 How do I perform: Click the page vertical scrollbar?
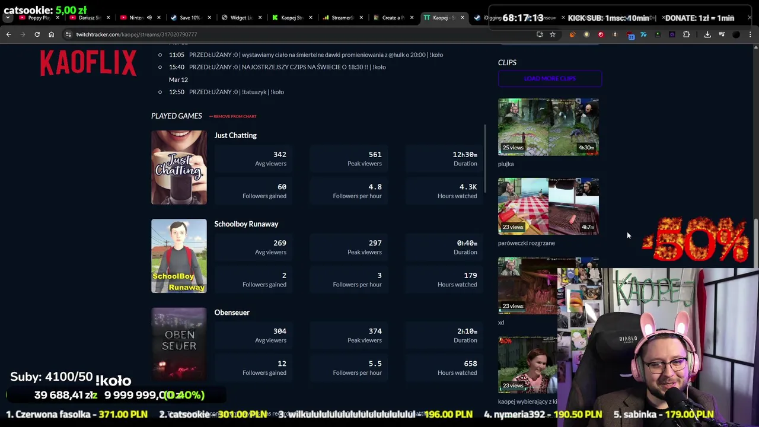tap(755, 243)
